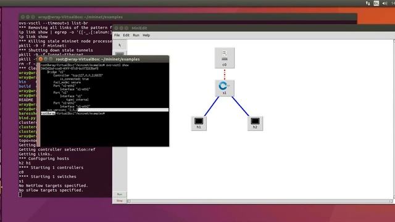Click 'Bridge "s1"' line in root terminal
The width and height of the screenshot is (395, 222).
[x=56, y=72]
